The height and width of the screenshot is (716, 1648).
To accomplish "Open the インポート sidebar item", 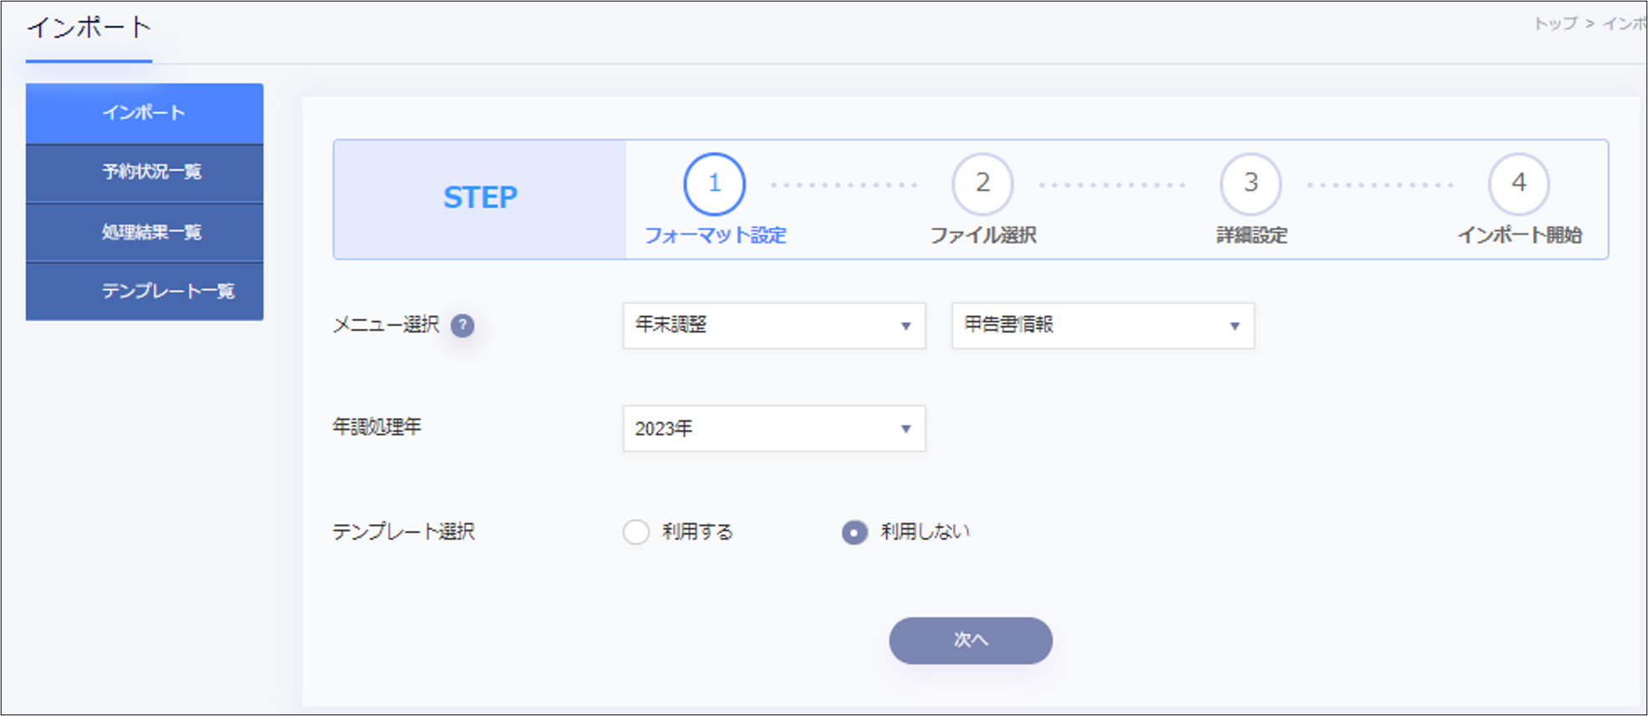I will 143,112.
